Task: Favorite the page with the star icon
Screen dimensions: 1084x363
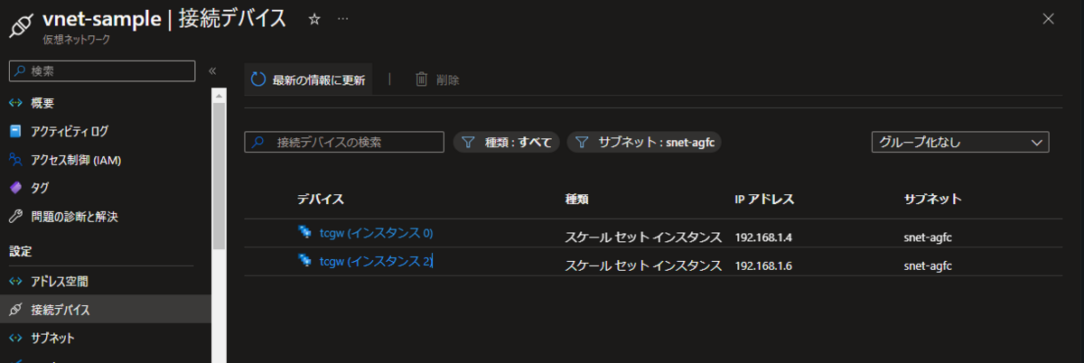Action: point(314,19)
